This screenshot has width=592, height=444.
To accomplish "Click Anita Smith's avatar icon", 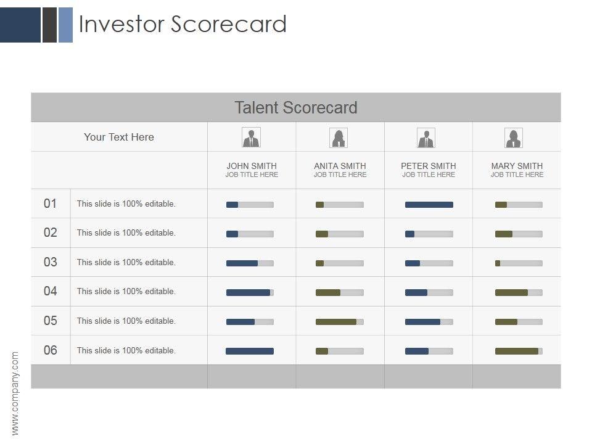I will click(x=339, y=138).
